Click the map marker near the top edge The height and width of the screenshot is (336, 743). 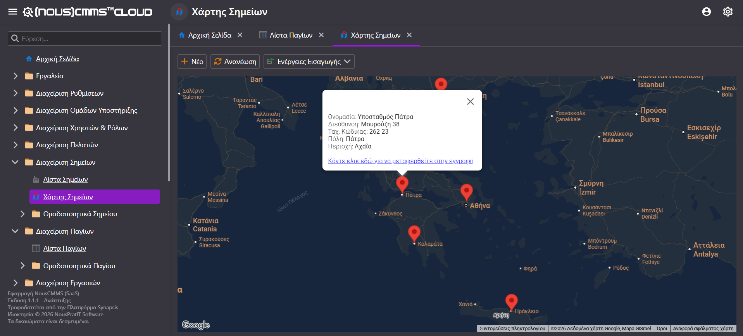click(441, 84)
